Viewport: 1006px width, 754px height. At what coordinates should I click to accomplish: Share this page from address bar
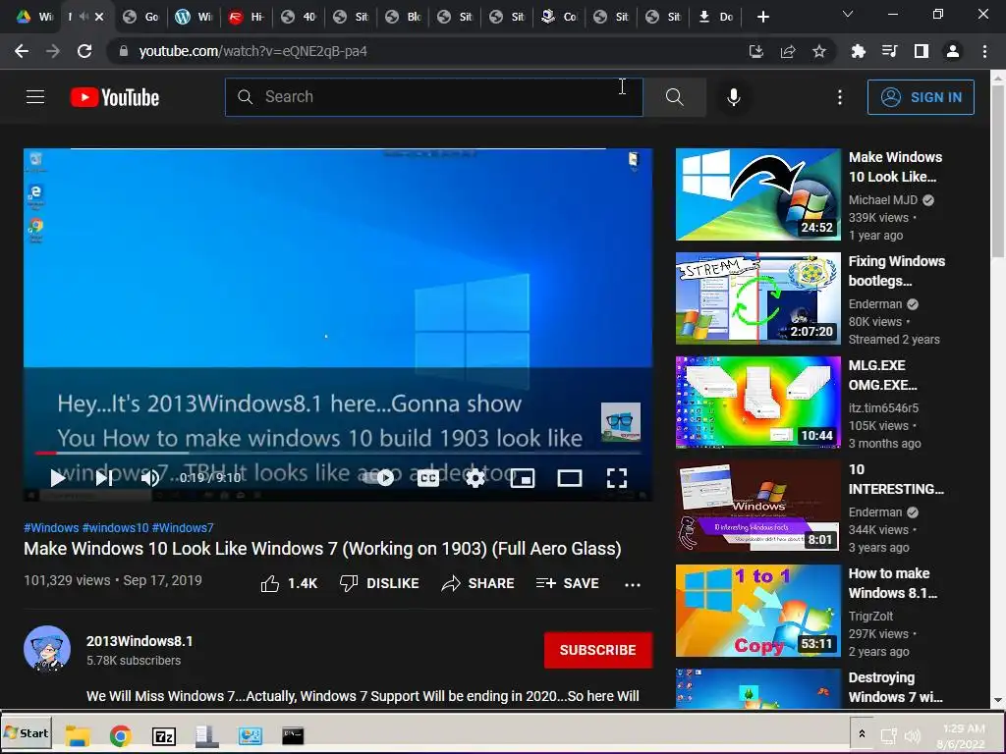(x=787, y=51)
